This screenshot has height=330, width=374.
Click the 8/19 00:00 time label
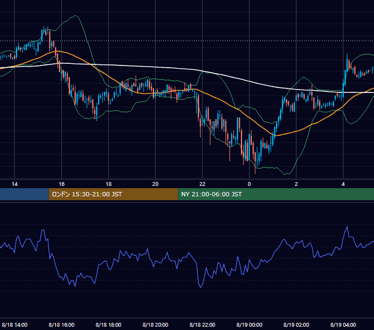pyautogui.click(x=249, y=324)
